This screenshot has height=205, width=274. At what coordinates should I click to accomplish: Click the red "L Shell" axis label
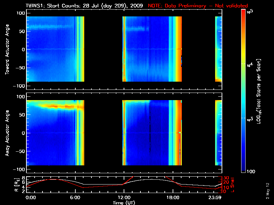[233, 185]
